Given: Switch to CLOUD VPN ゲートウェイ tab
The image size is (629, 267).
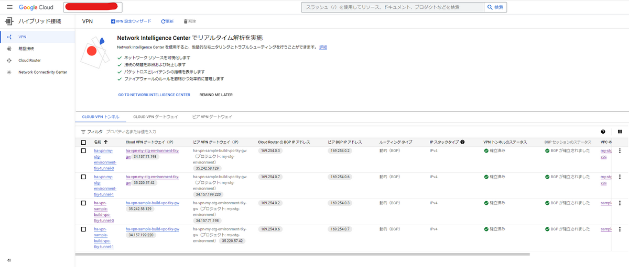Looking at the screenshot, I should [x=156, y=117].
